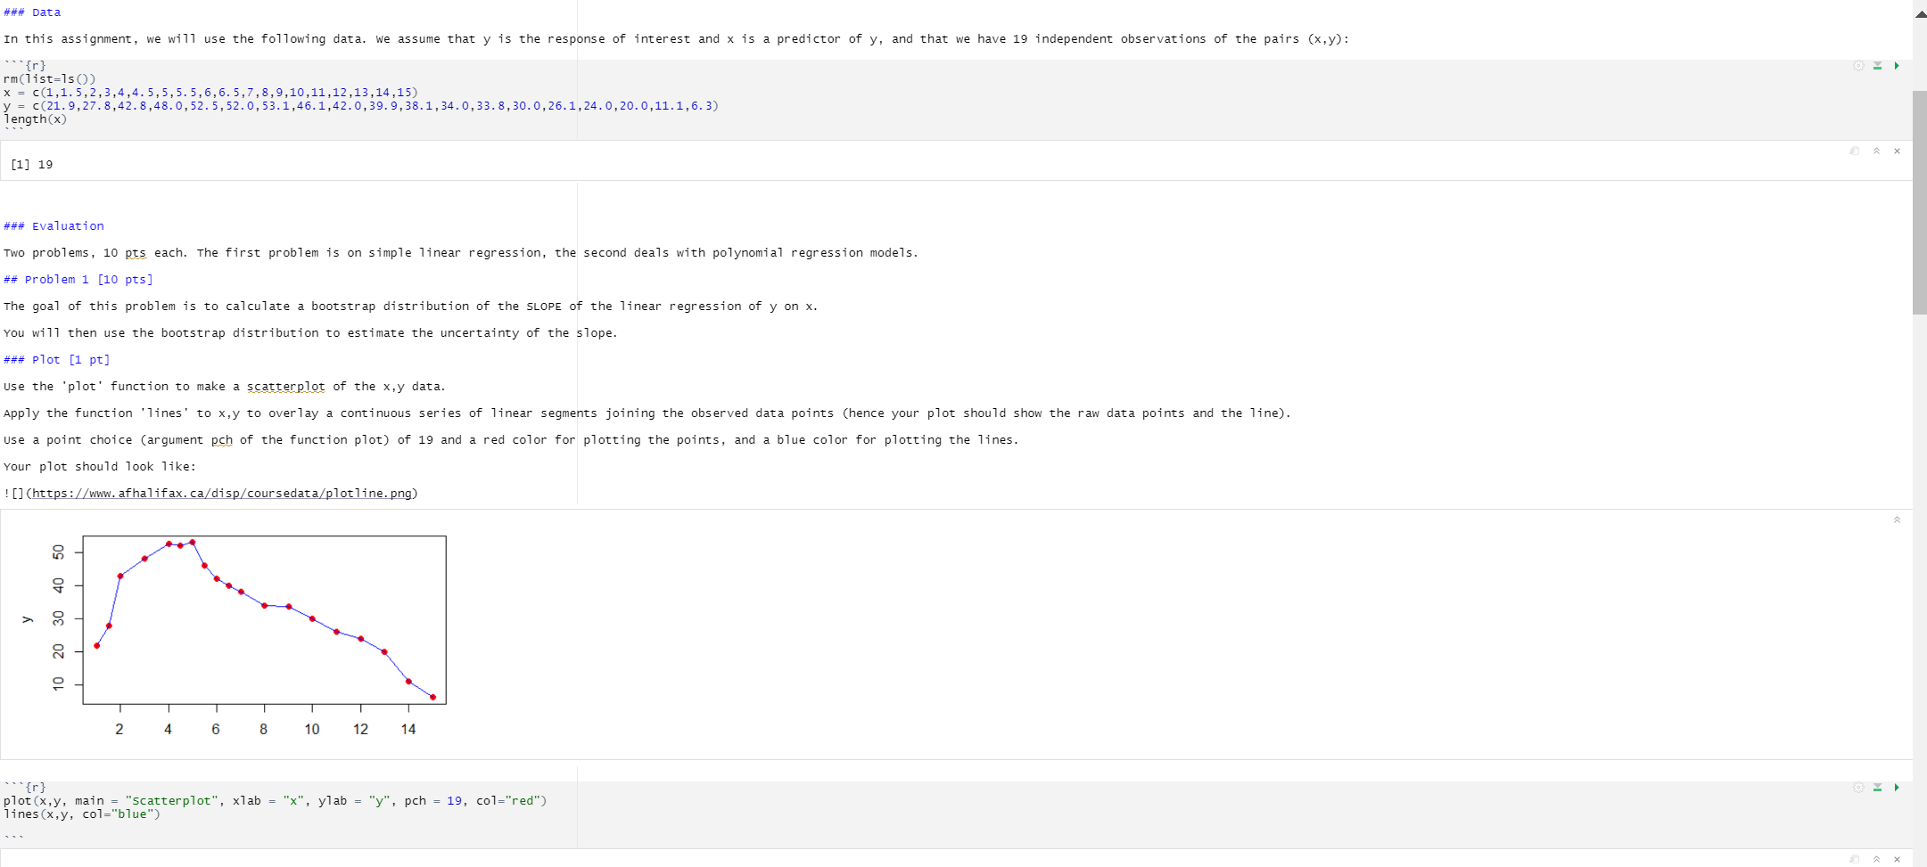Viewport: 1927px width, 867px height.
Task: Clear the [1] 19 output
Action: pyautogui.click(x=1897, y=151)
